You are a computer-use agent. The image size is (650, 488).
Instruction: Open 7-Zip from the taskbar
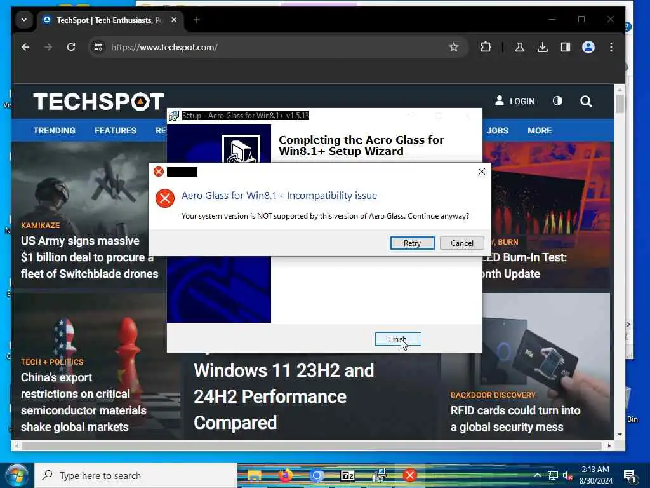click(347, 475)
